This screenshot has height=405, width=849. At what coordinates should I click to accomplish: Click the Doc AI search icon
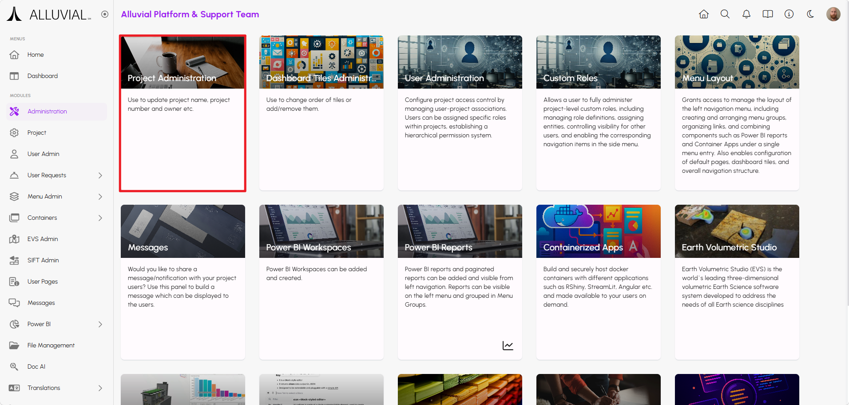point(14,366)
